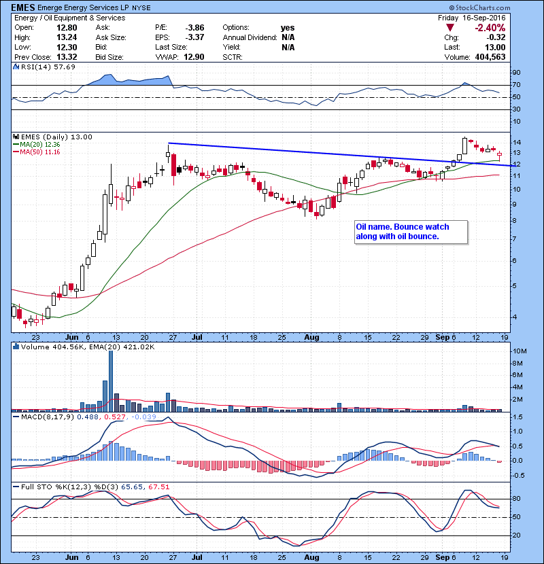Click the 1.5 level on MACD axis
Screen dimensions: 544x564
tap(517, 417)
